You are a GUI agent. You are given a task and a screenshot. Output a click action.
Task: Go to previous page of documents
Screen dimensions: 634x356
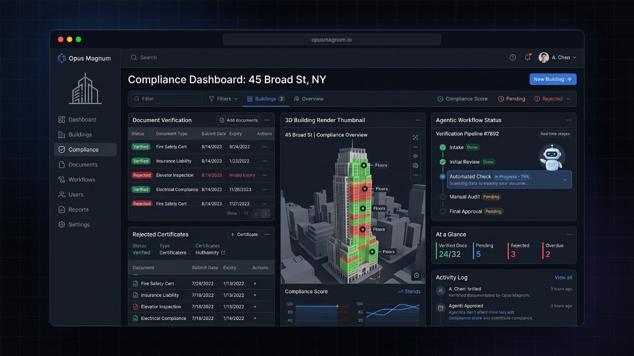click(x=256, y=214)
